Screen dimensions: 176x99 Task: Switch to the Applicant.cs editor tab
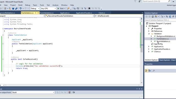[x=65, y=13]
